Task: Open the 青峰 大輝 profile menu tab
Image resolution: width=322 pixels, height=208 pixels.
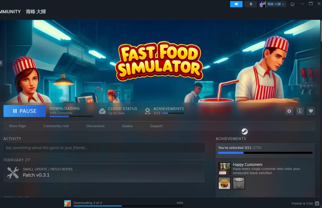Action: pos(36,12)
